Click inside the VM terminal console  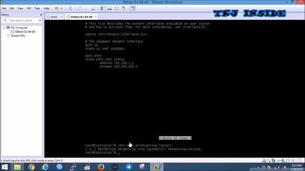click(174, 89)
